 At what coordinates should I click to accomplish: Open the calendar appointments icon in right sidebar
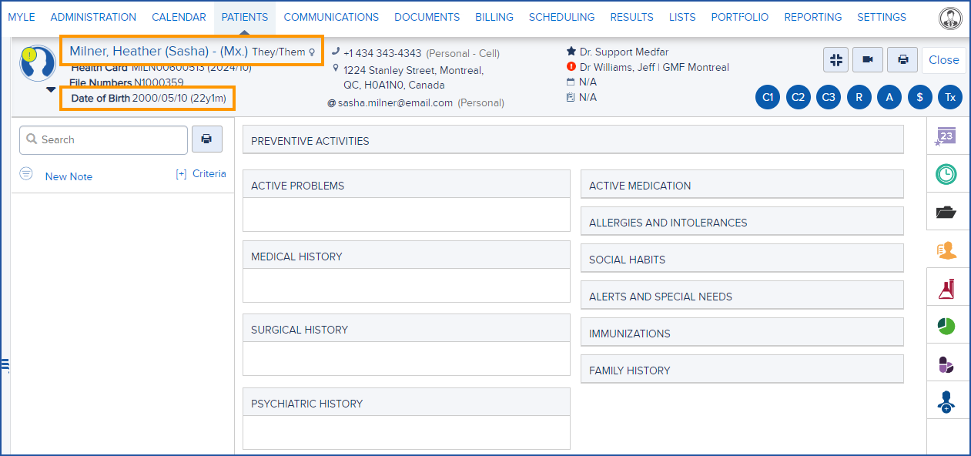(948, 136)
